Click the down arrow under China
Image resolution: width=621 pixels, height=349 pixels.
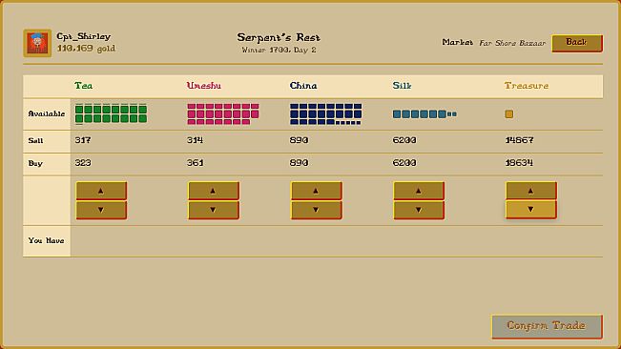[317, 210]
